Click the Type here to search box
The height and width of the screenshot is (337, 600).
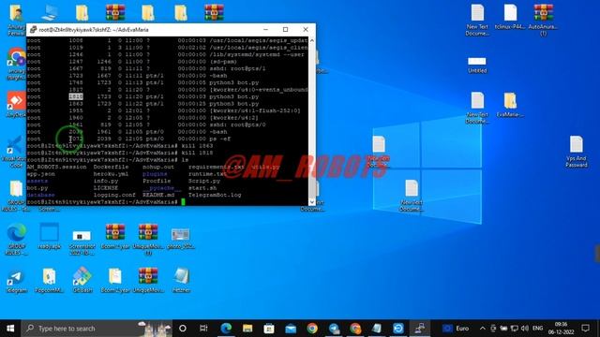(x=97, y=329)
